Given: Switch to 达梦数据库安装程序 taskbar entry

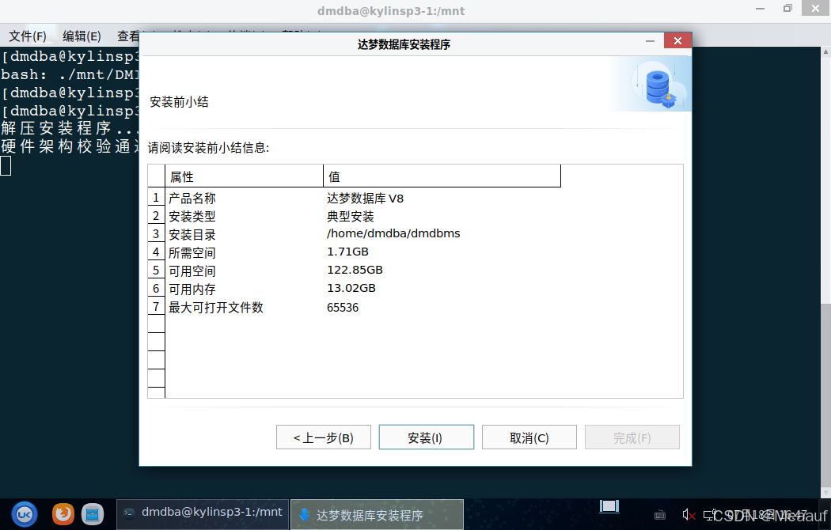Looking at the screenshot, I should point(377,515).
